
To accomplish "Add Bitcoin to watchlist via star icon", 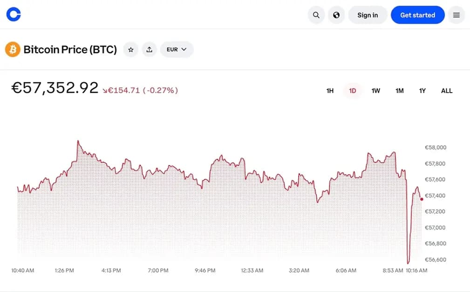I will [x=130, y=49].
